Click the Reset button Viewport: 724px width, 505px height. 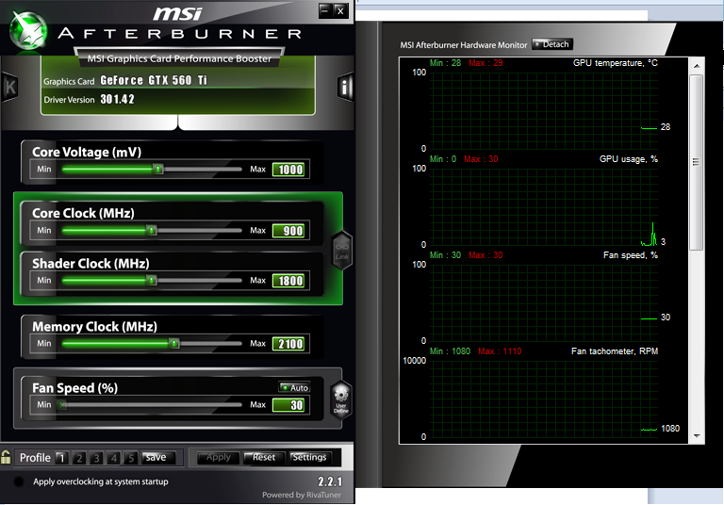[x=264, y=457]
